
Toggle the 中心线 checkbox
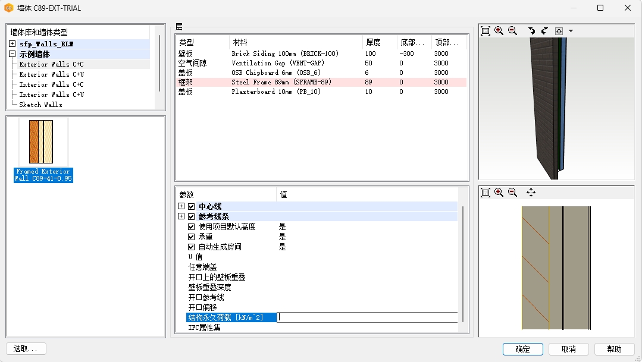coord(191,207)
